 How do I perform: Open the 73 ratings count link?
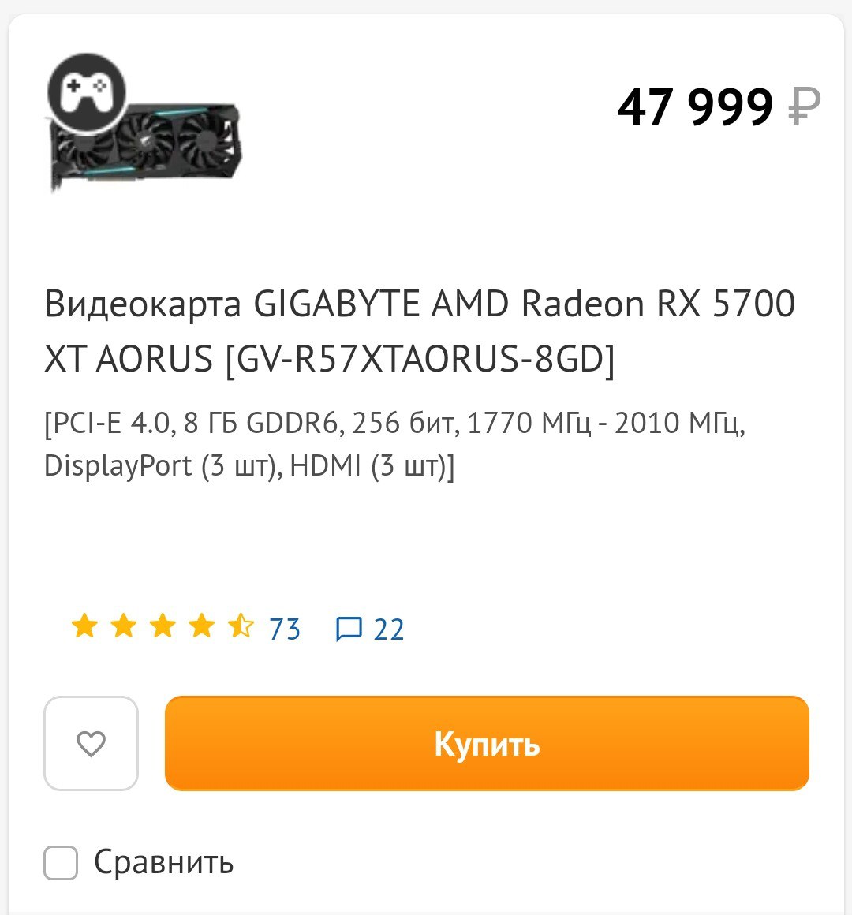(285, 629)
